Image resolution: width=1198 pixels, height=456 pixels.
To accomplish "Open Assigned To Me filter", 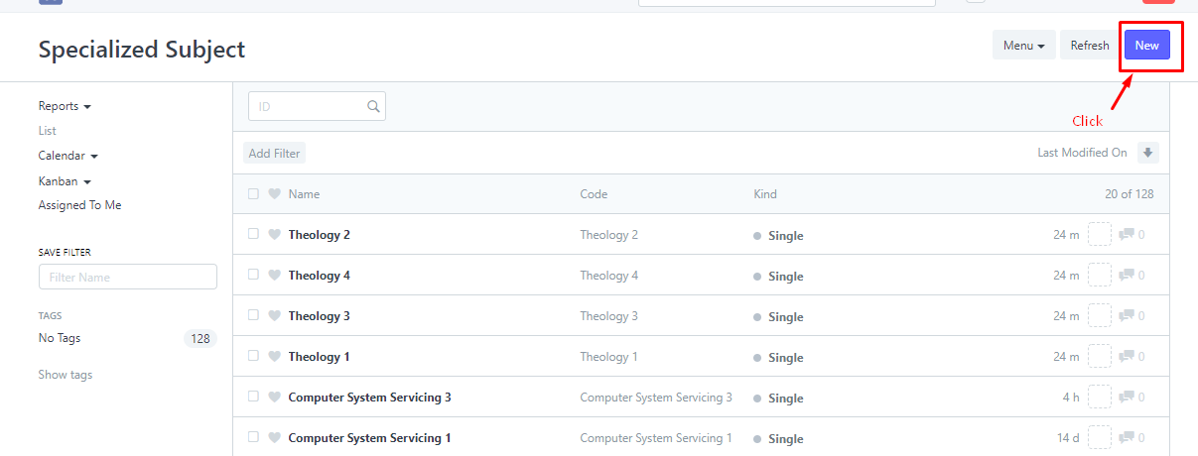I will [x=80, y=205].
